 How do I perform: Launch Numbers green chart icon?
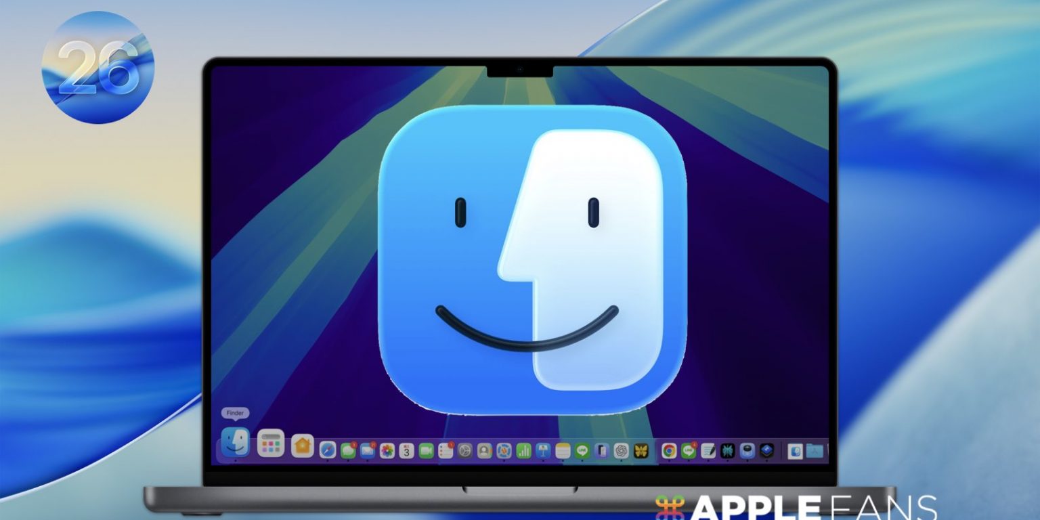tap(523, 451)
